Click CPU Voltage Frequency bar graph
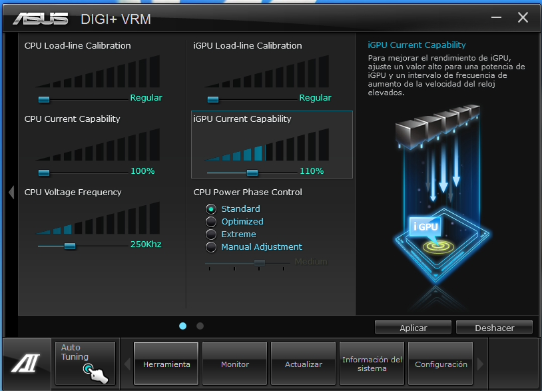 (x=98, y=218)
